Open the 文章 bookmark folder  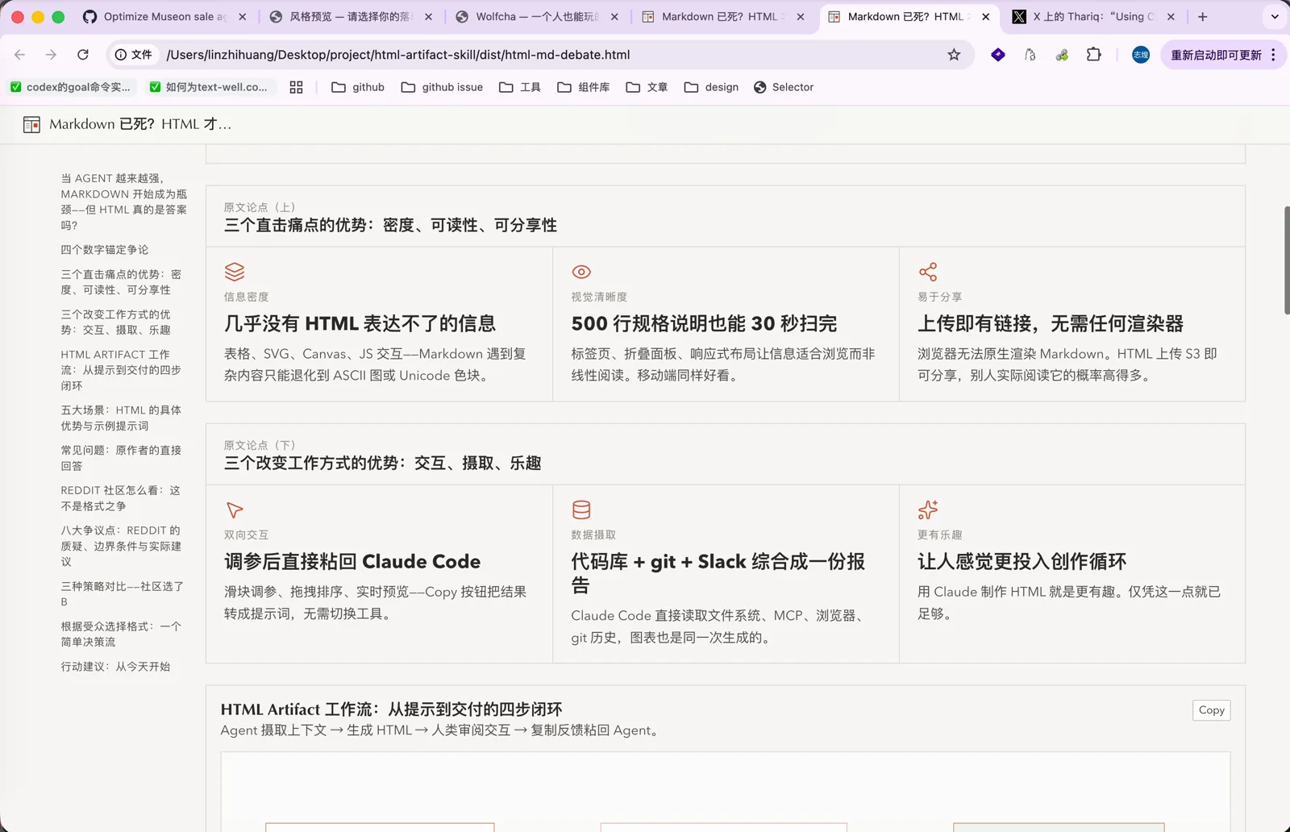pos(647,87)
